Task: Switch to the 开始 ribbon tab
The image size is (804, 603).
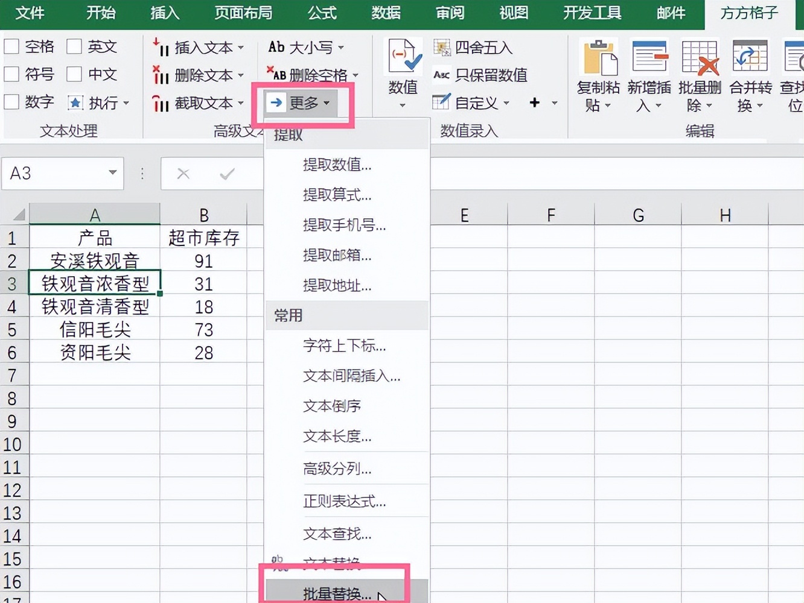Action: click(100, 13)
